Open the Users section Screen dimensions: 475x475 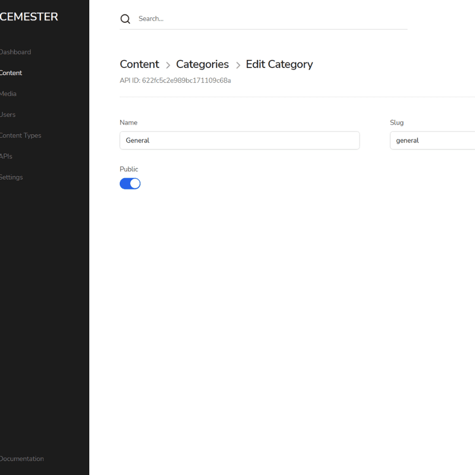8,115
